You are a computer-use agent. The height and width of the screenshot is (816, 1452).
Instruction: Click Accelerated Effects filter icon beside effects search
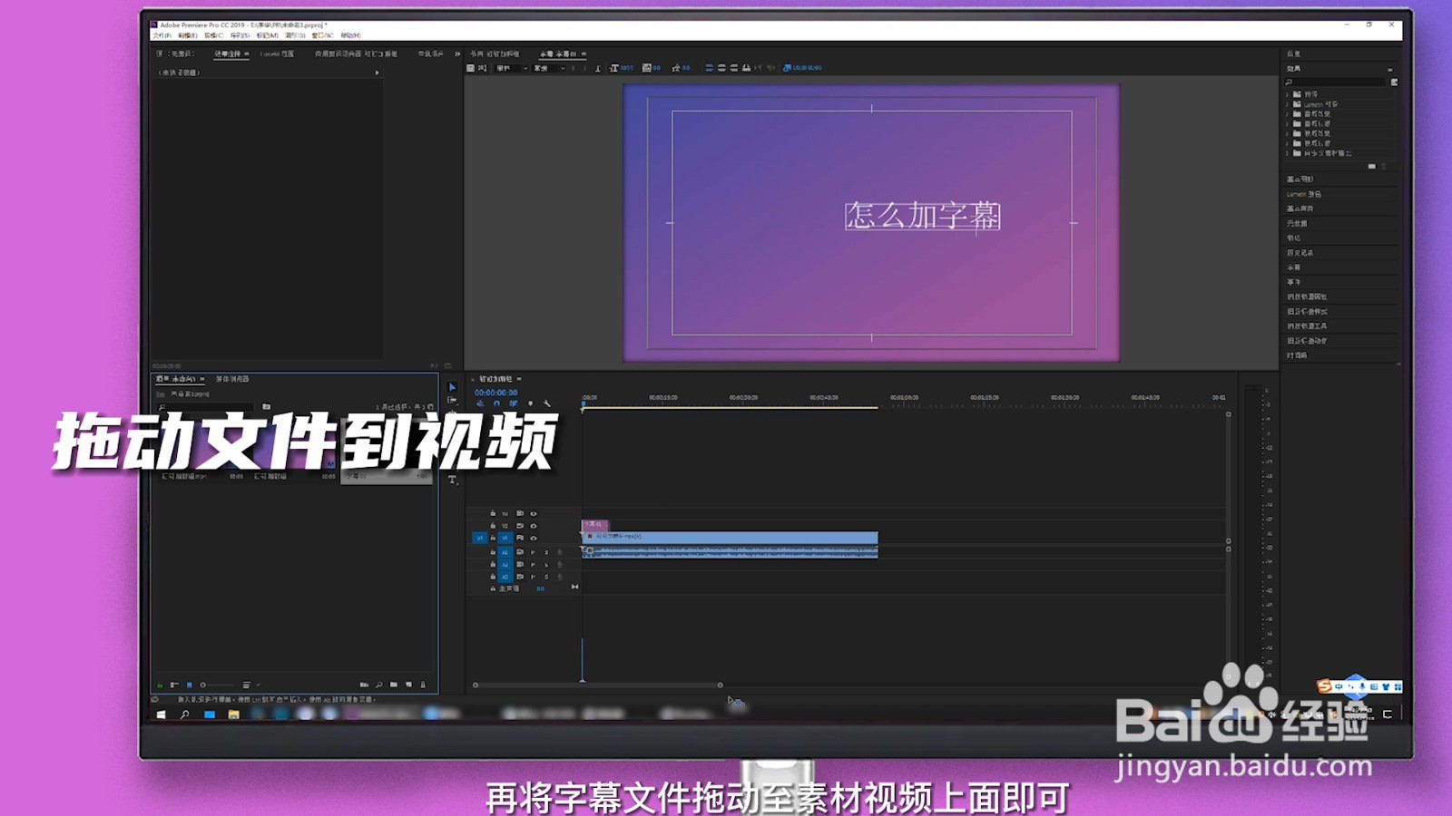tap(1394, 82)
